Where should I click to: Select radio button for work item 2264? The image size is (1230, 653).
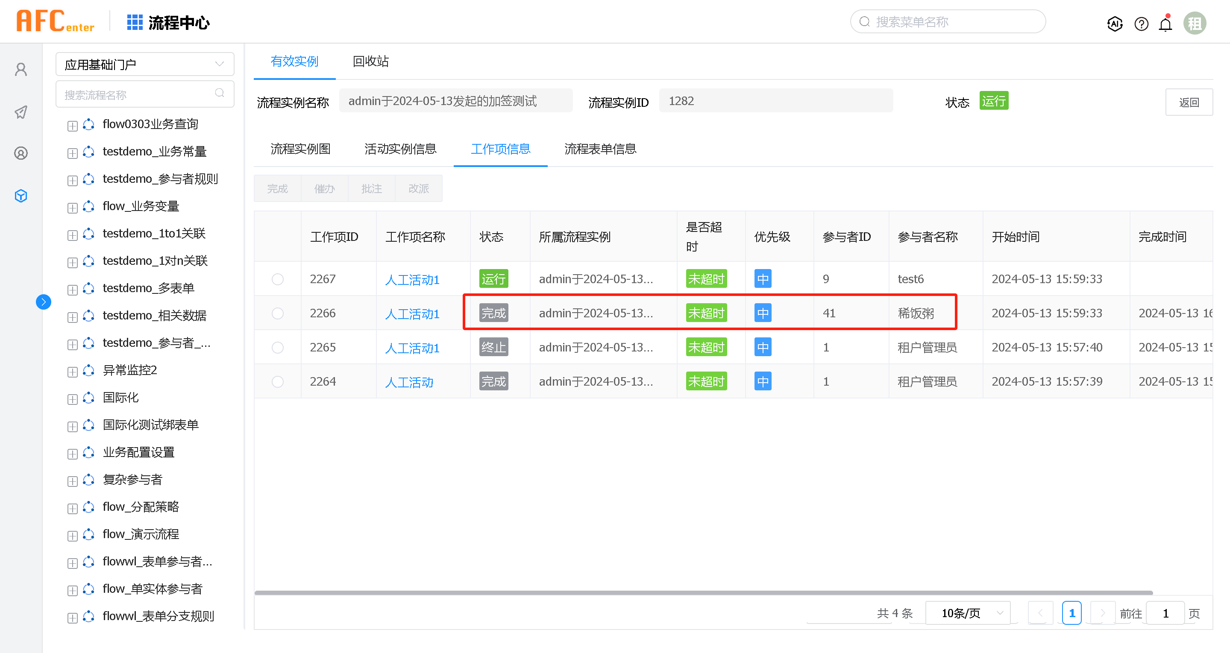coord(277,382)
